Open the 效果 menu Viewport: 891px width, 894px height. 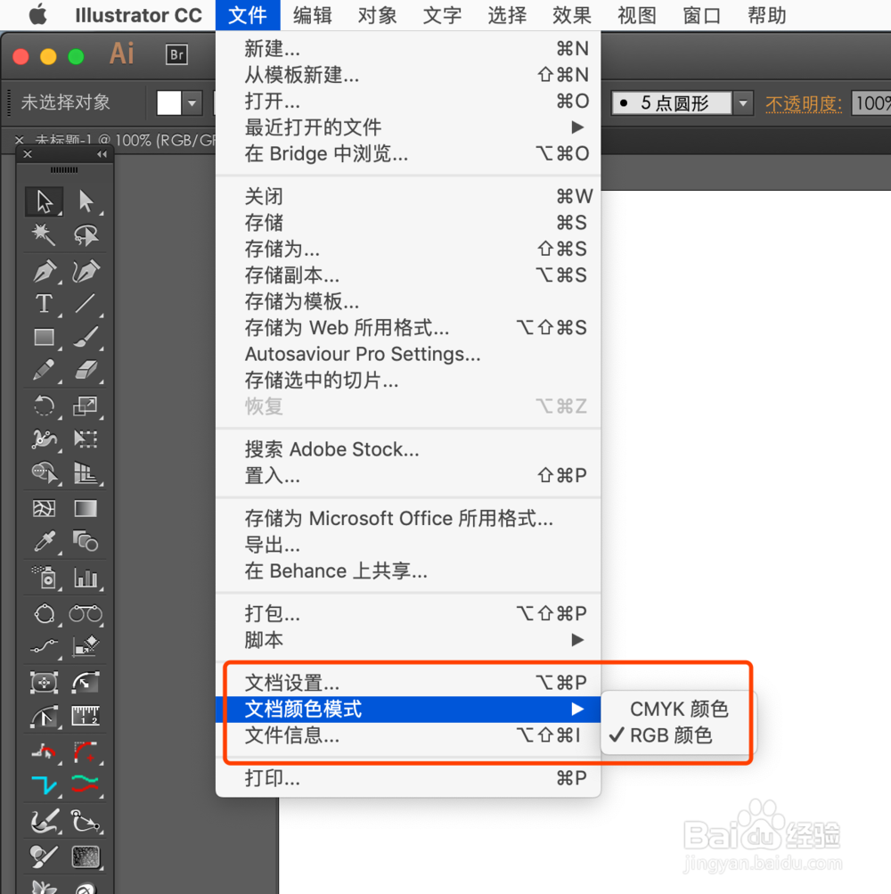(572, 15)
